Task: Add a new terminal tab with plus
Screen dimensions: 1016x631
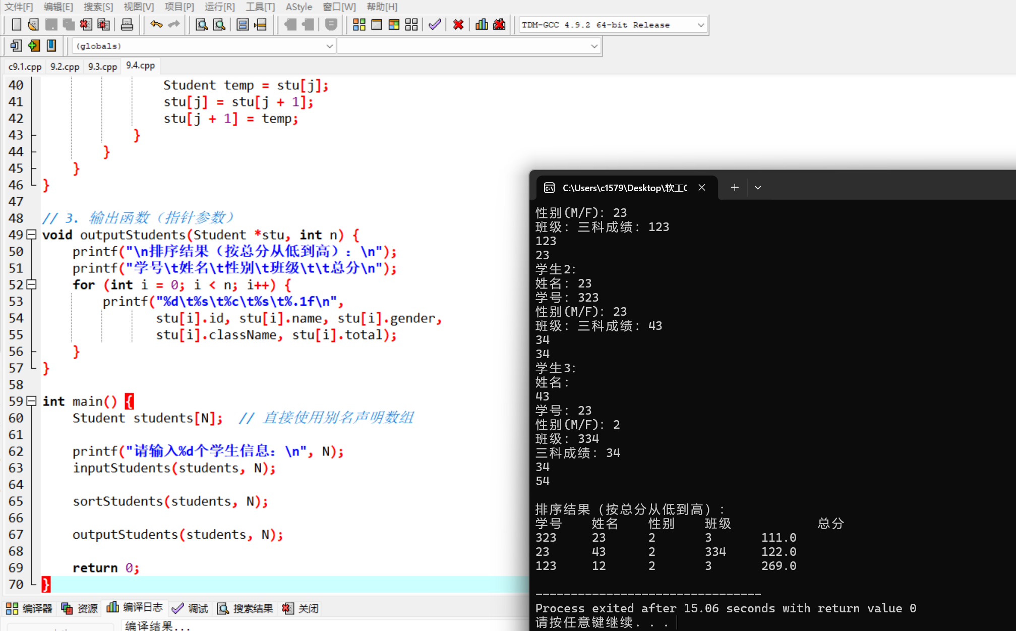Action: 735,188
